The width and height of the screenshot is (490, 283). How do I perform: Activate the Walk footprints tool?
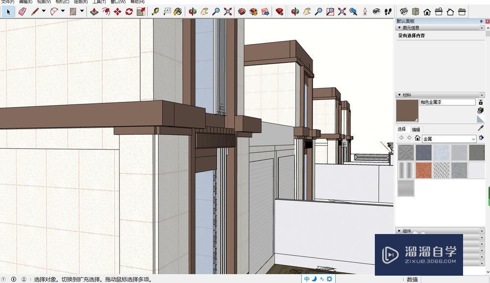pyautogui.click(x=388, y=12)
